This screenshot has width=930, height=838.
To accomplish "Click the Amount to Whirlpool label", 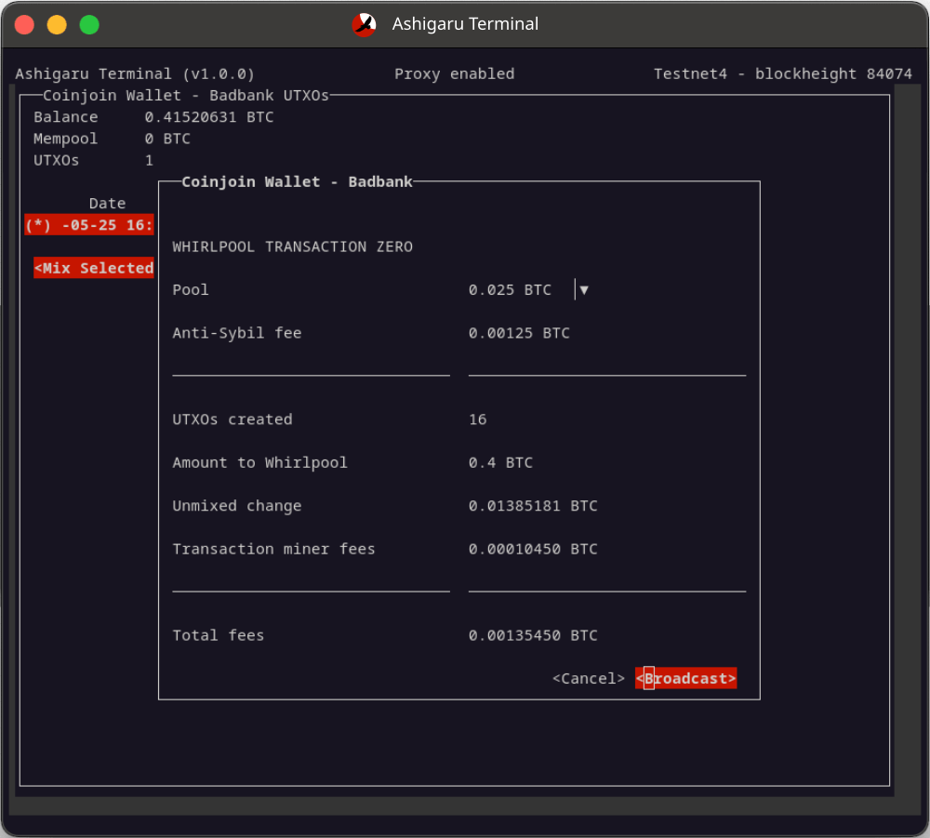I will tap(259, 462).
